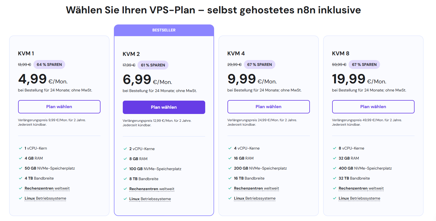Screen dimensions: 436x221
Task: Click the "Rechenzentren weltweit" link for KVM 8
Action: (x=361, y=188)
